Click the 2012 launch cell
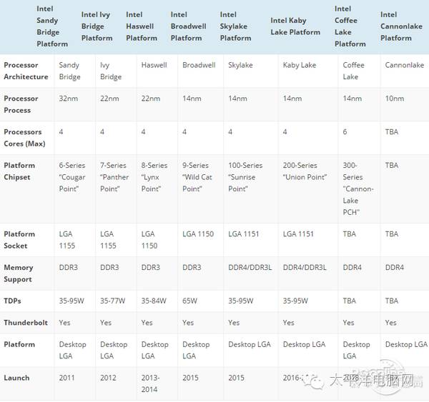Viewport: 429px width, 402px height. pyautogui.click(x=108, y=378)
